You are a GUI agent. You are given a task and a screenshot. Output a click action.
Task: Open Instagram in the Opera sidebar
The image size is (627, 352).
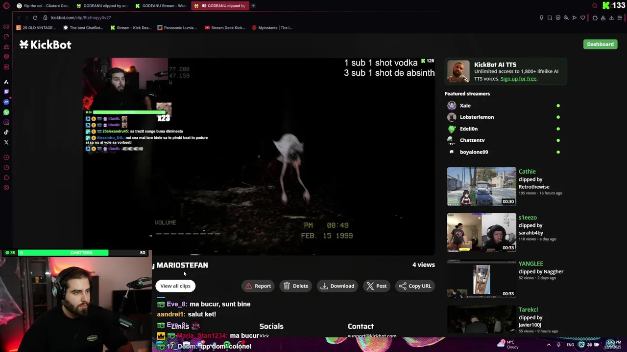[x=6, y=122]
